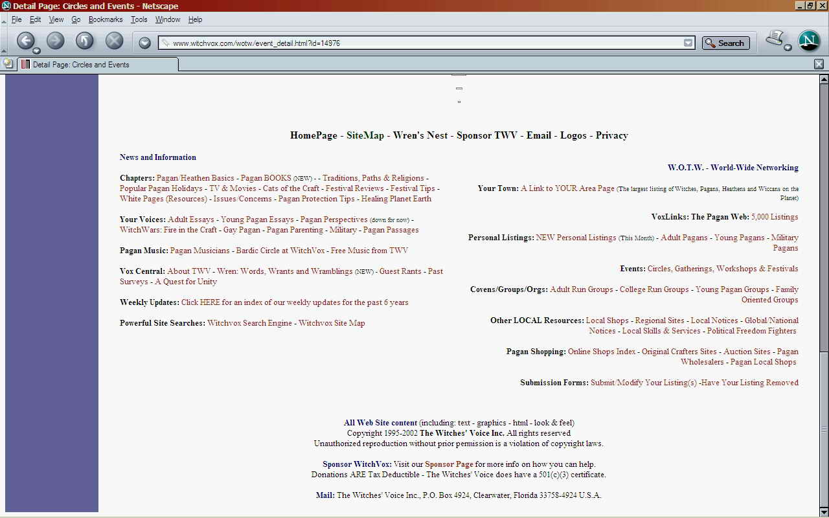Click the vertical scrollbar up arrow
This screenshot has height=518, width=829.
point(824,79)
